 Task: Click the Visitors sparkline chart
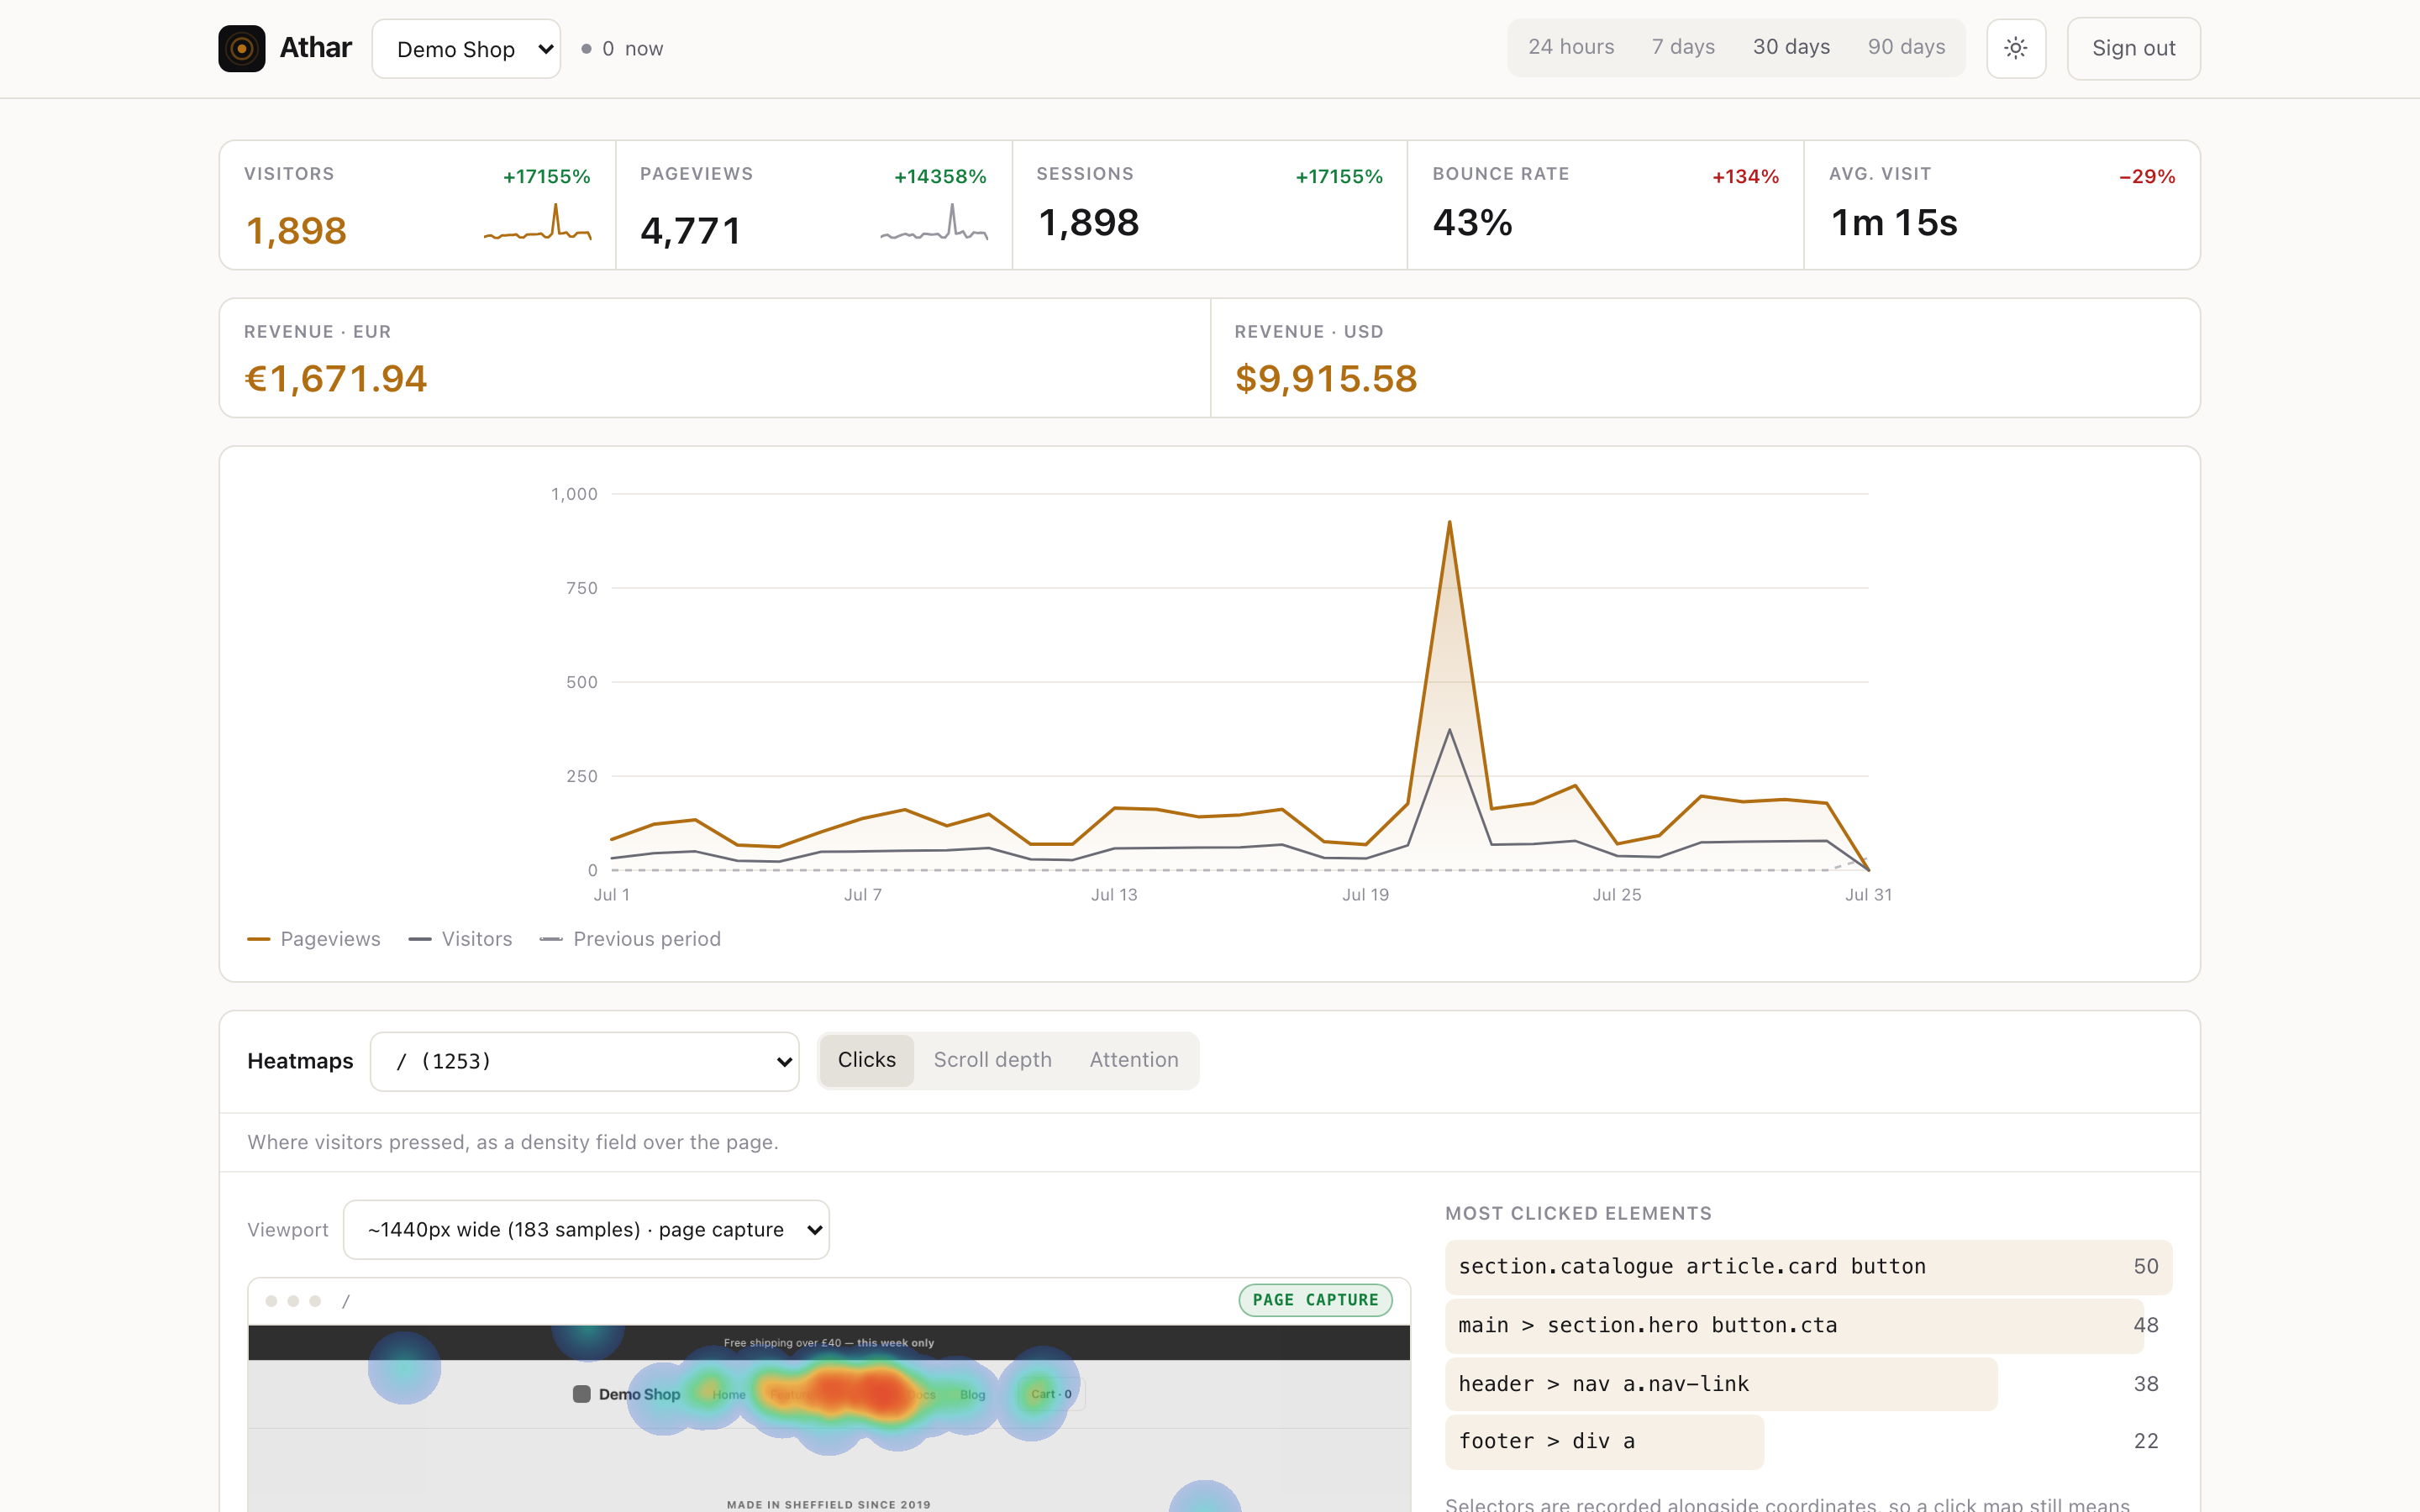pyautogui.click(x=537, y=222)
